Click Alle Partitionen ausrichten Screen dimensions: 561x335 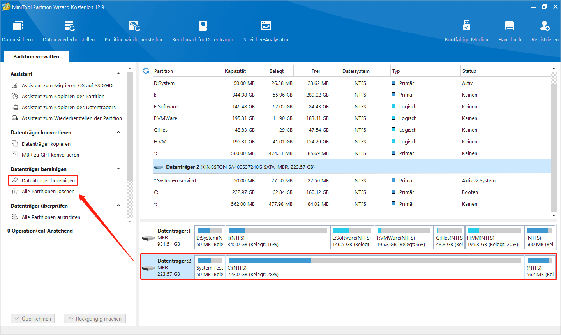pyautogui.click(x=51, y=217)
